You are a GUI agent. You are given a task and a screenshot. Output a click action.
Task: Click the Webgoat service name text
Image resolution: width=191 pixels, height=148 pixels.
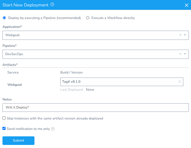(x=15, y=85)
